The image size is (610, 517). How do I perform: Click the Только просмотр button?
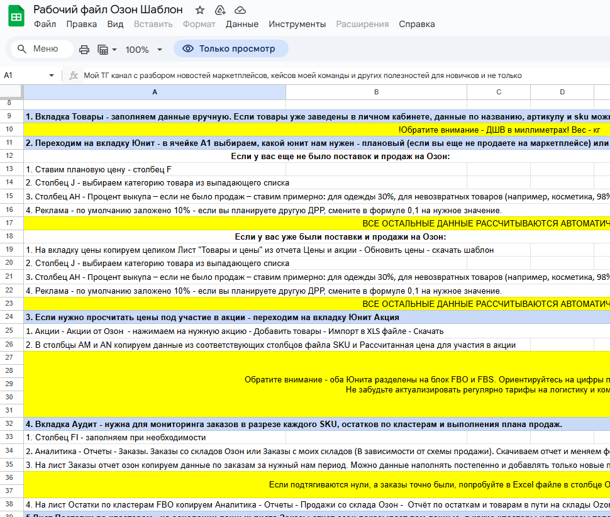click(231, 48)
